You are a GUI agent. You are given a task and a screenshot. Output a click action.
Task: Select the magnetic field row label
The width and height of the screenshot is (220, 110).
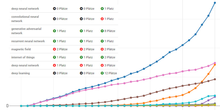click(x=21, y=49)
